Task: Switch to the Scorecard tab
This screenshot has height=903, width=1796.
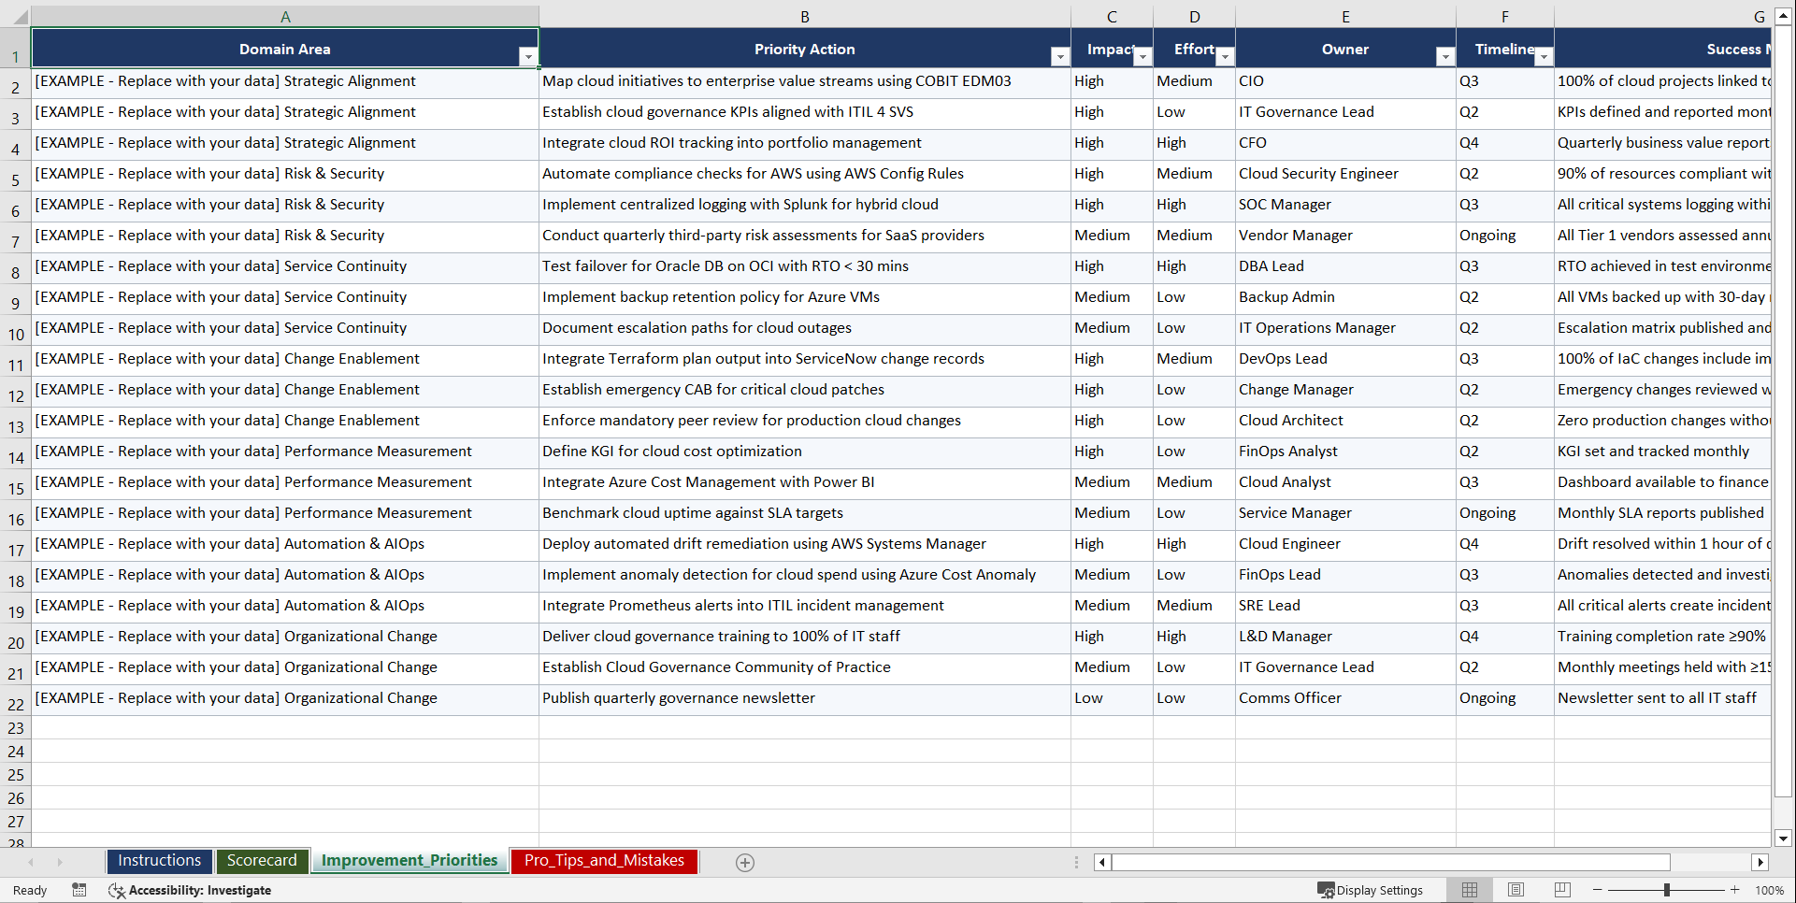Action: point(263,861)
